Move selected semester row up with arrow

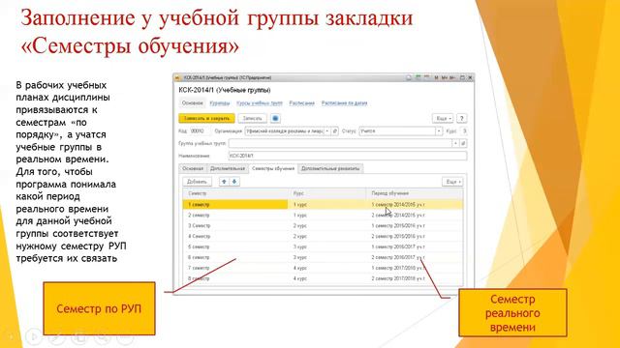click(x=224, y=182)
